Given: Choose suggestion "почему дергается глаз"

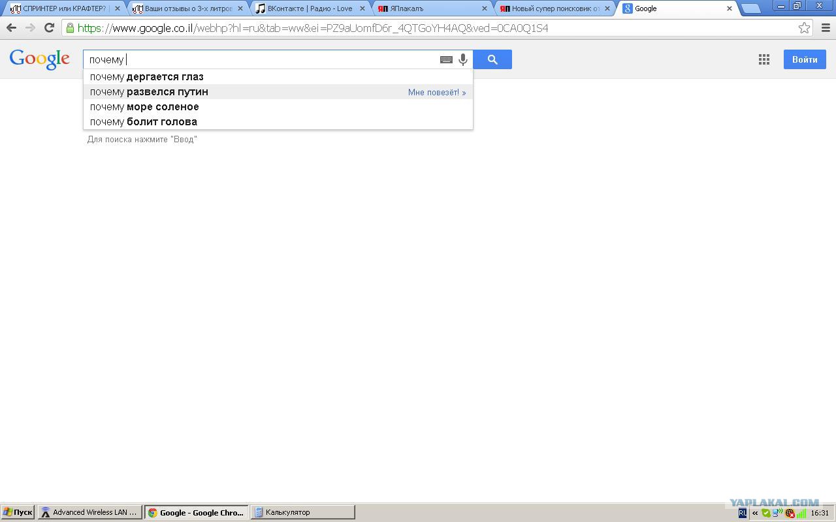Looking at the screenshot, I should click(278, 76).
